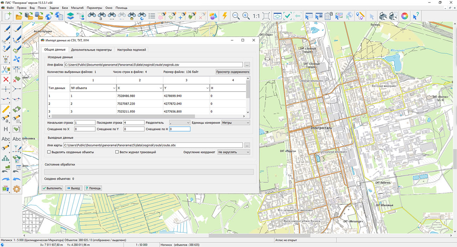
Task: Select the scissors cut tool
Action: click(x=6, y=69)
